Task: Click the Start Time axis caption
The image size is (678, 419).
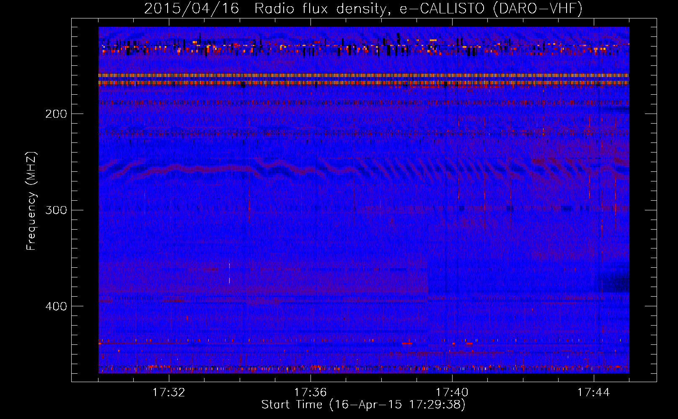Action: (363, 405)
